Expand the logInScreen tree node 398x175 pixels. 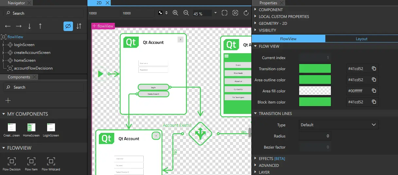coord(4,45)
